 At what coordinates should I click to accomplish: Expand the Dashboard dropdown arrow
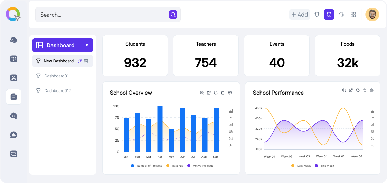[87, 45]
